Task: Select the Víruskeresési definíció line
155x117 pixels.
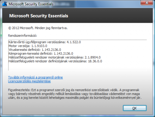Action: [x=35, y=50]
